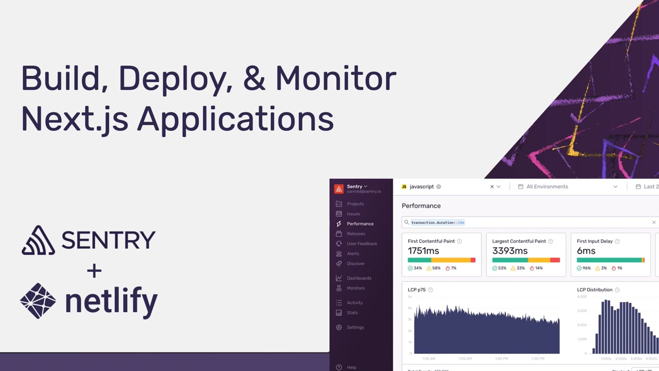Click the First Input Delay distribution bar
659x371 pixels.
click(611, 260)
